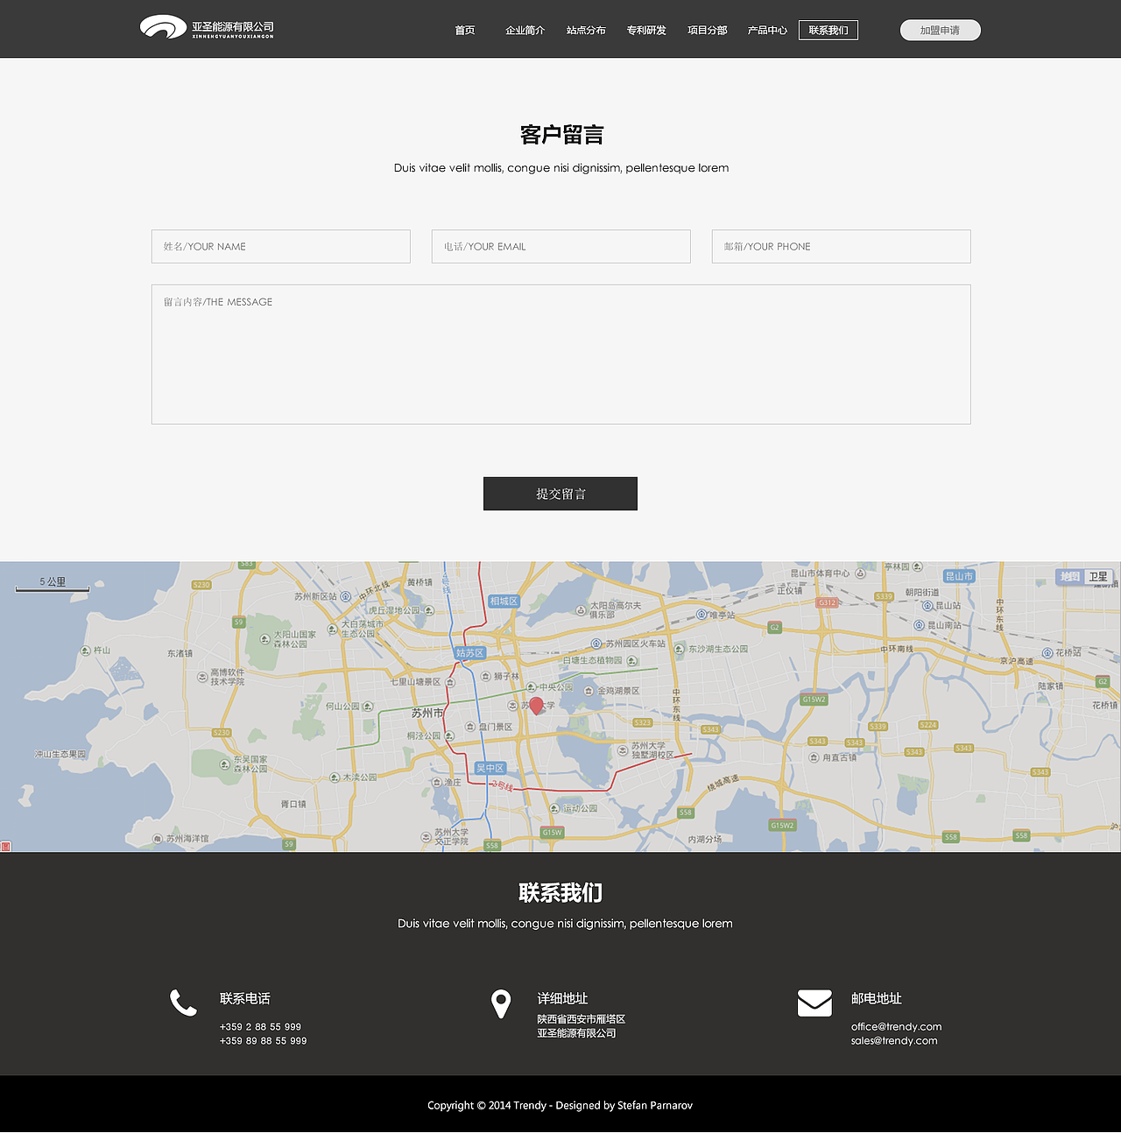Select 首页 in the navigation menu

pyautogui.click(x=464, y=30)
